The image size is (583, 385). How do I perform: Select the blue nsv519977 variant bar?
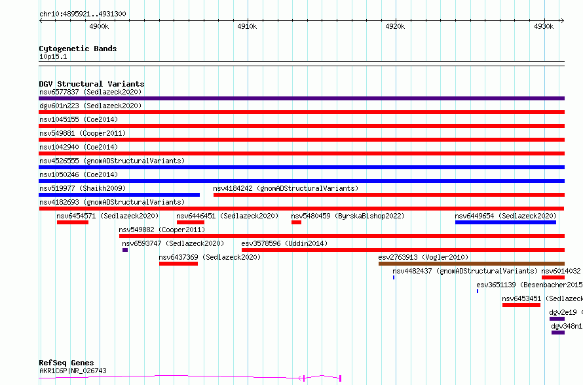click(119, 195)
